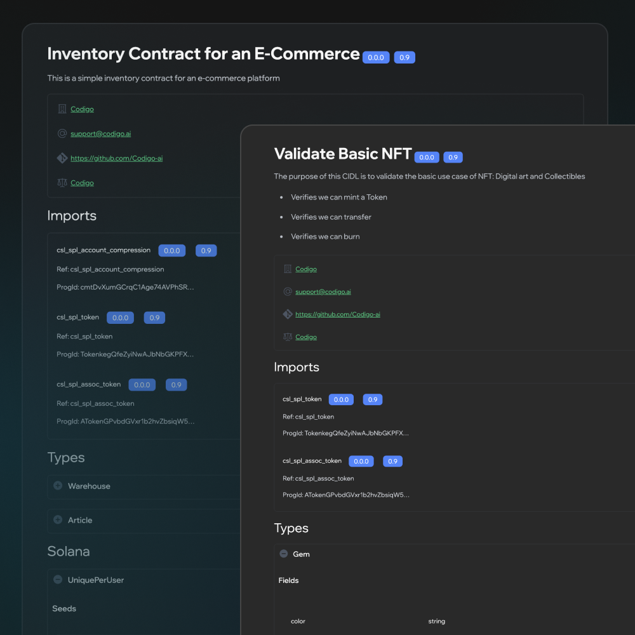This screenshot has width=635, height=635.
Task: Collapse the UniquePerUser section
Action: click(x=58, y=580)
